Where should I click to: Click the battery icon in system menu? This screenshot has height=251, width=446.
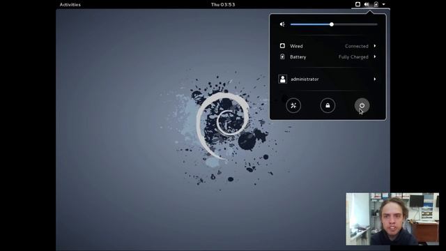(282, 56)
